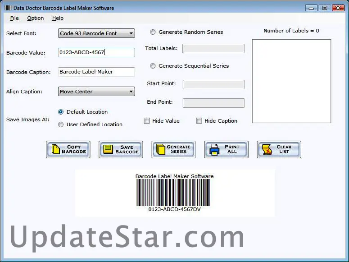Select Generate Sequential Series radio button
This screenshot has width=349, height=262.
click(x=153, y=66)
